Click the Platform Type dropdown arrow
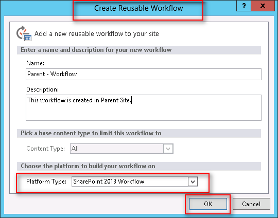Image resolution: width=278 pixels, height=218 pixels. point(193,181)
